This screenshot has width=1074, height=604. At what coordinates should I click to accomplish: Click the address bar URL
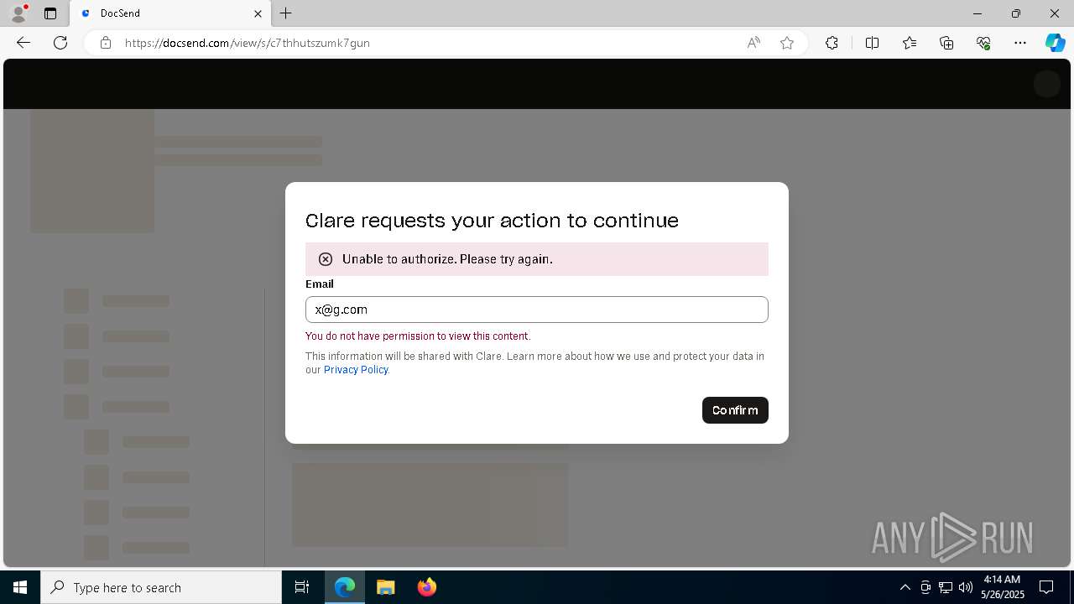click(248, 43)
